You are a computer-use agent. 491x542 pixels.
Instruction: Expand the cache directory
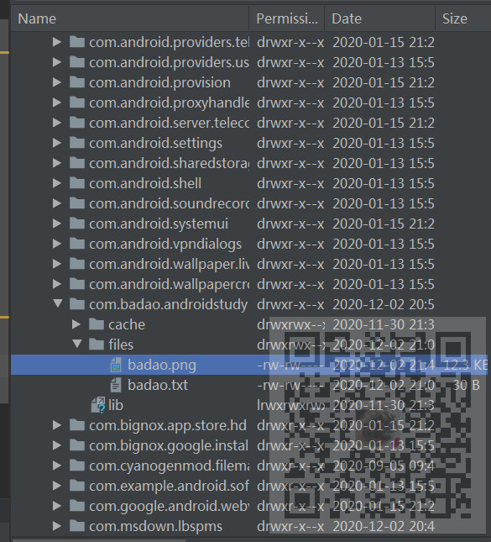tap(76, 324)
